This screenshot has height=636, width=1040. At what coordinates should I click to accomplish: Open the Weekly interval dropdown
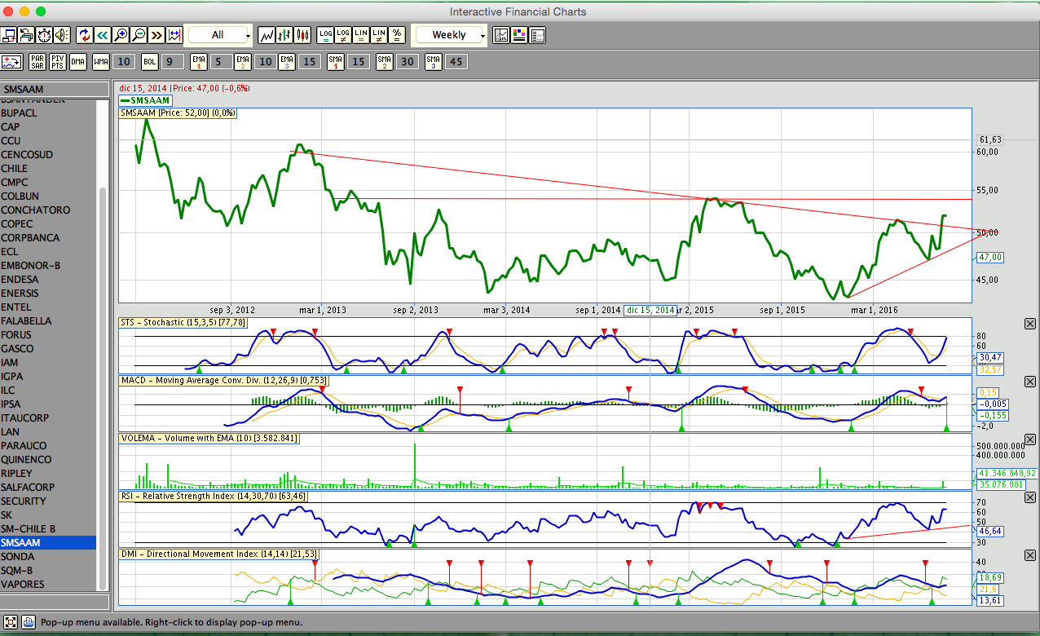(x=450, y=35)
